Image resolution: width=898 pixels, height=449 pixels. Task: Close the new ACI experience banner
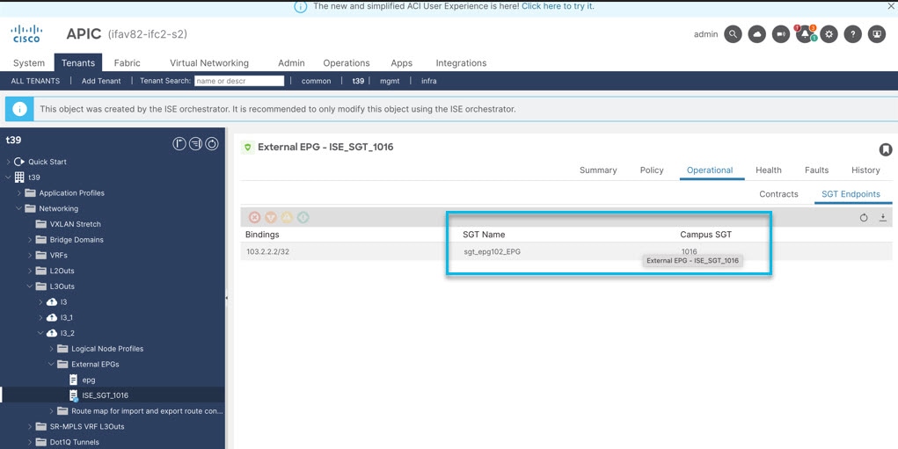[891, 6]
